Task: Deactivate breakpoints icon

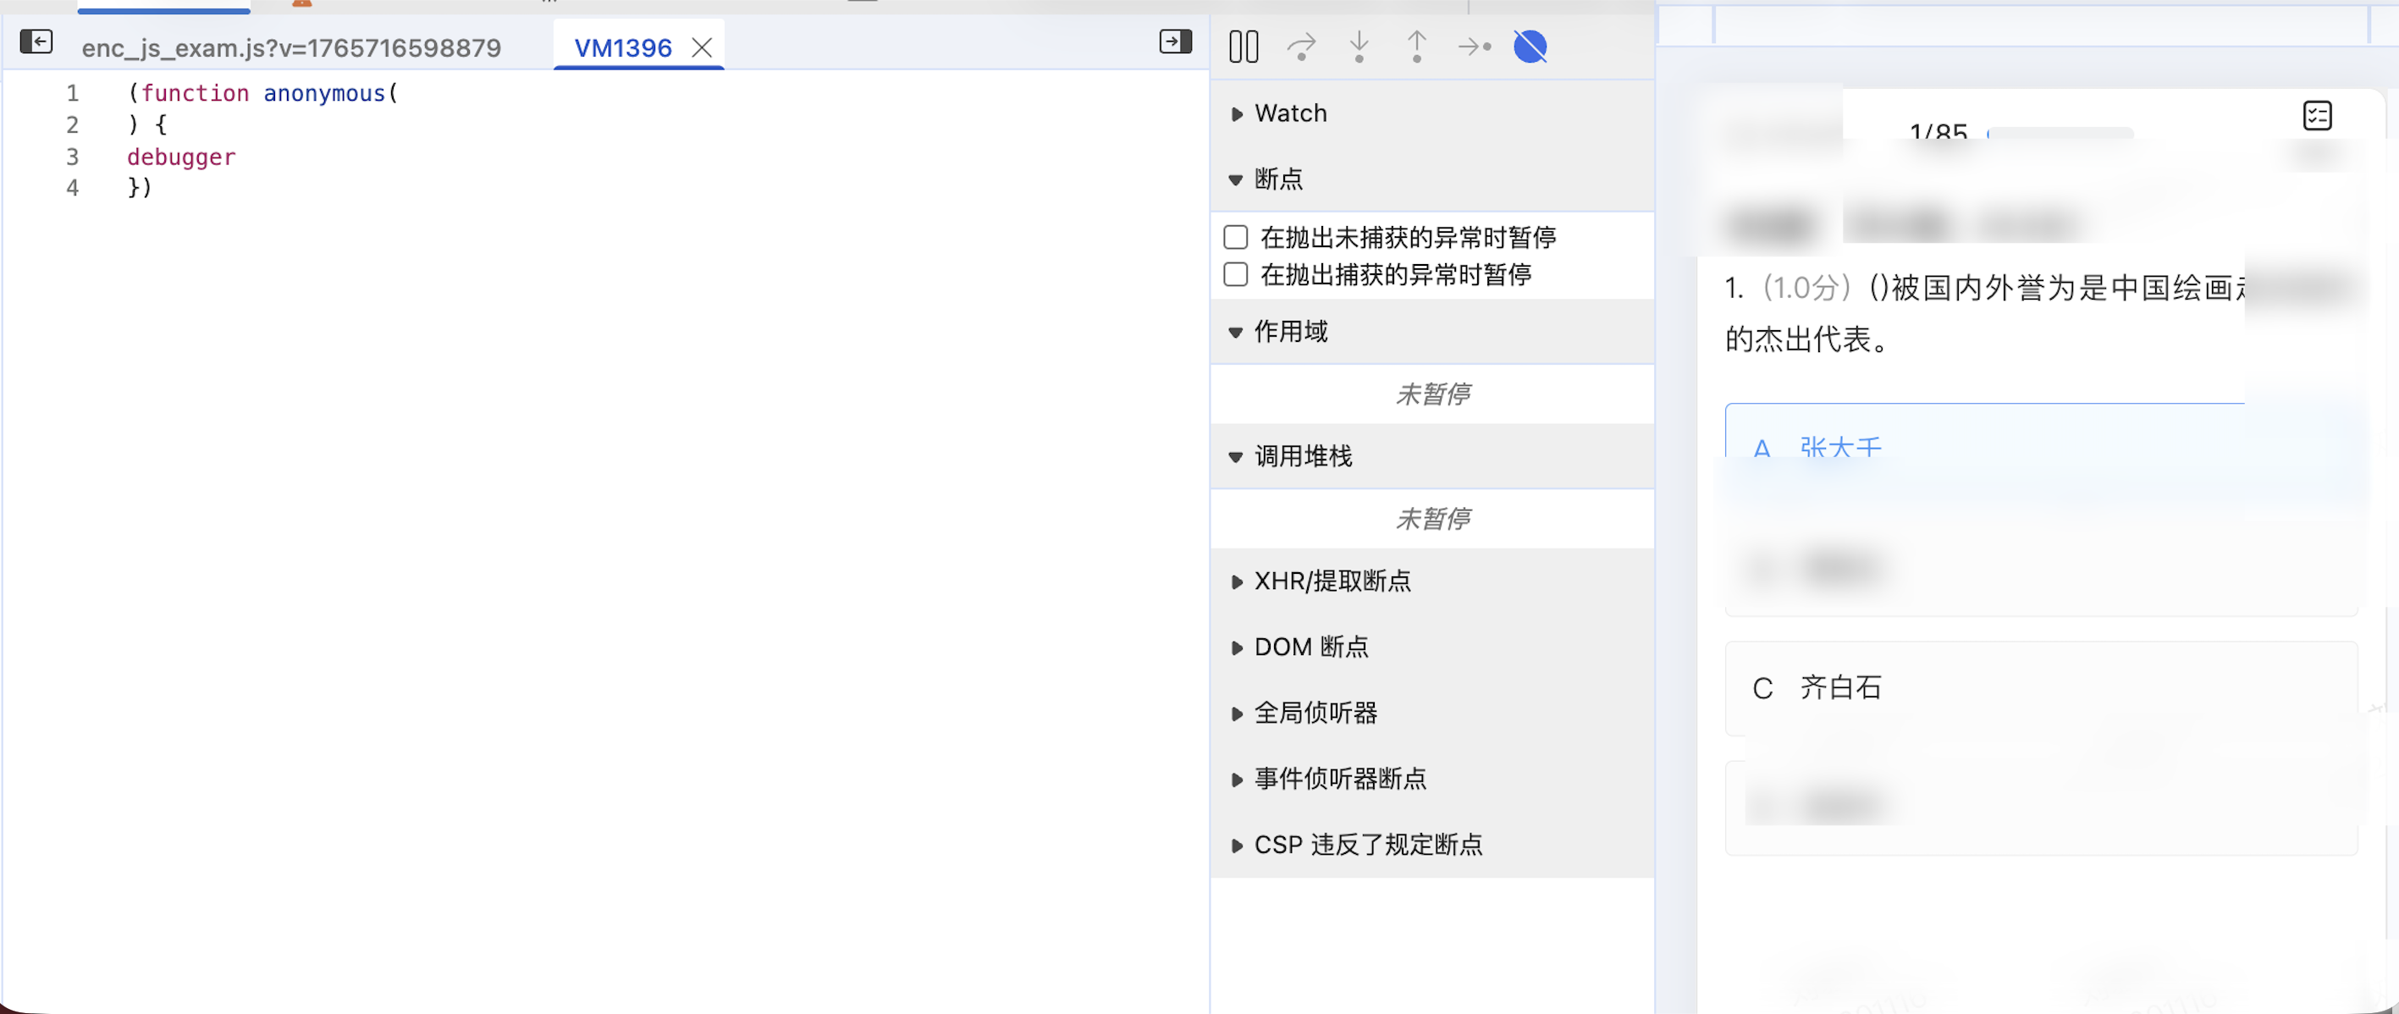Action: pyautogui.click(x=1530, y=47)
